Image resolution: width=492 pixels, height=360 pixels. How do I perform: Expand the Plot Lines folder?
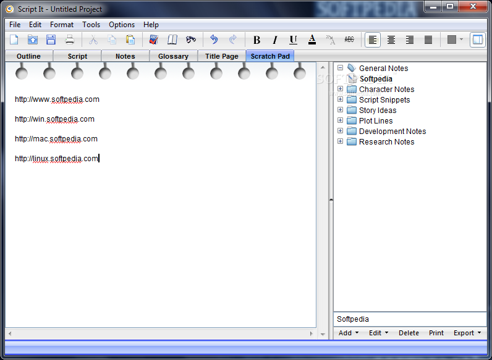tap(340, 120)
